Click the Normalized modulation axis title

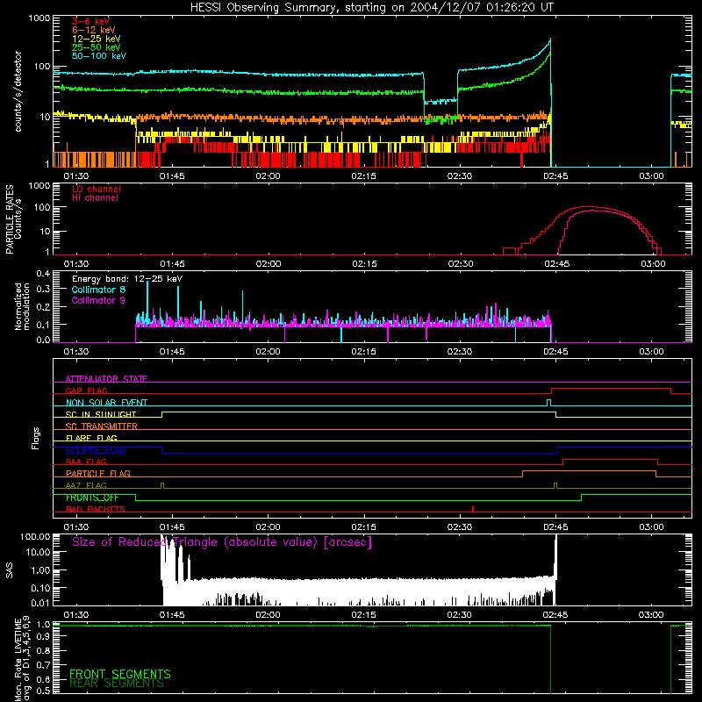coord(22,306)
